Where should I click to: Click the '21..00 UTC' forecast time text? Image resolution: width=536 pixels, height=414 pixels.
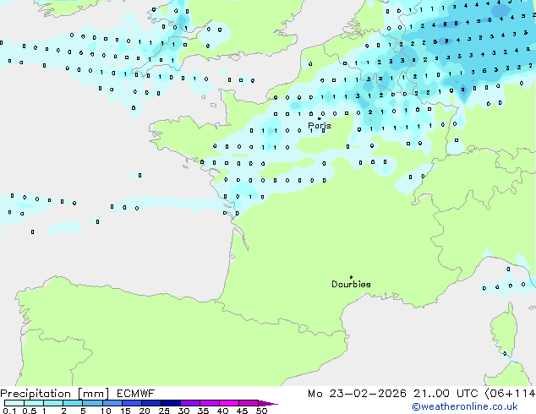[446, 394]
